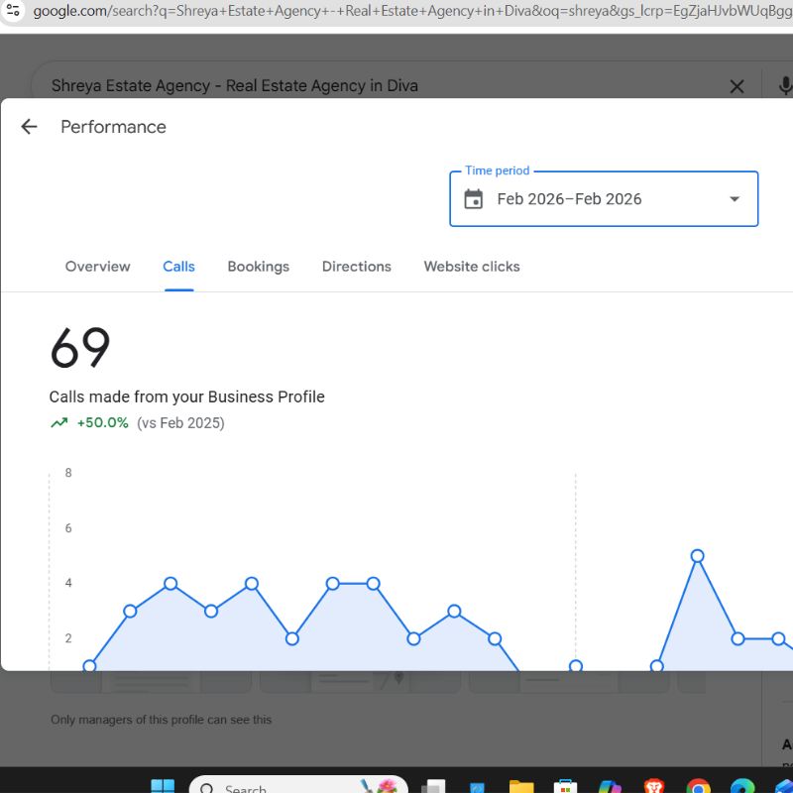Viewport: 793px width, 793px height.
Task: Open the Feb 2026–Feb 2026 date selector
Action: tap(570, 199)
